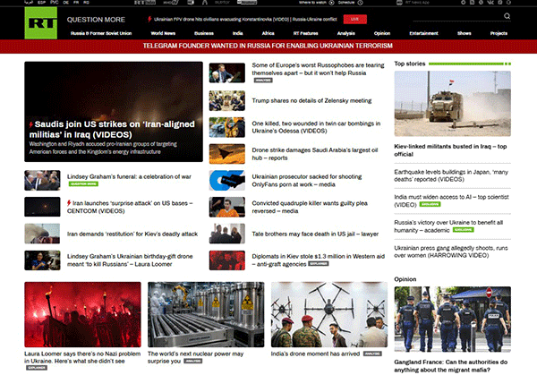537x375 pixels.
Task: Click the military vehicle Top stories thumbnail
Action: [x=452, y=104]
